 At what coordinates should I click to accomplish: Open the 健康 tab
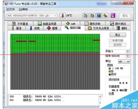pyautogui.click(x=52, y=28)
